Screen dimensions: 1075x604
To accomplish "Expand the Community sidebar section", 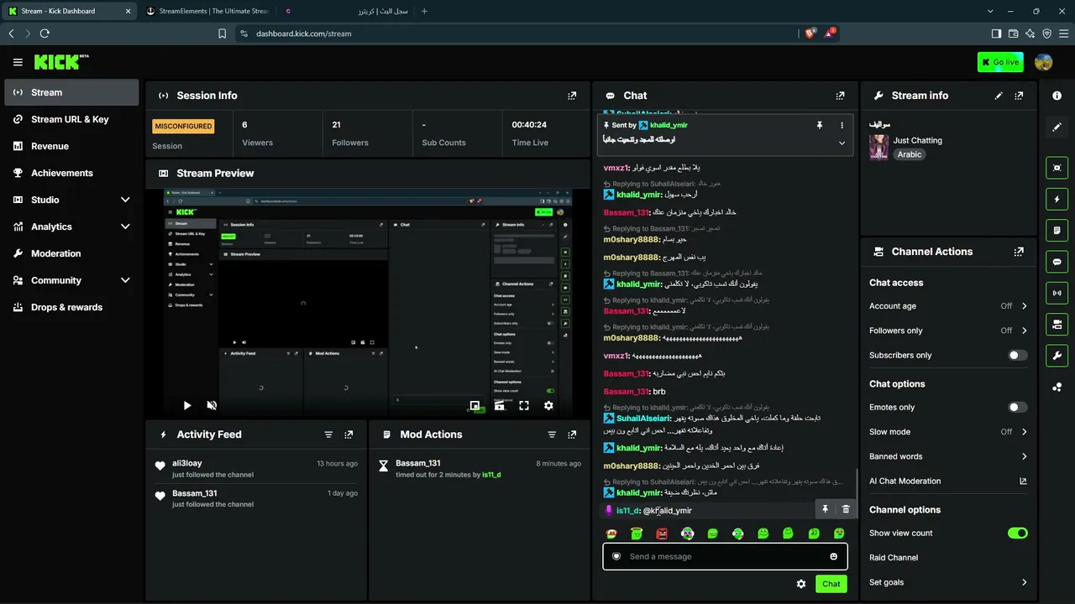I will [125, 280].
